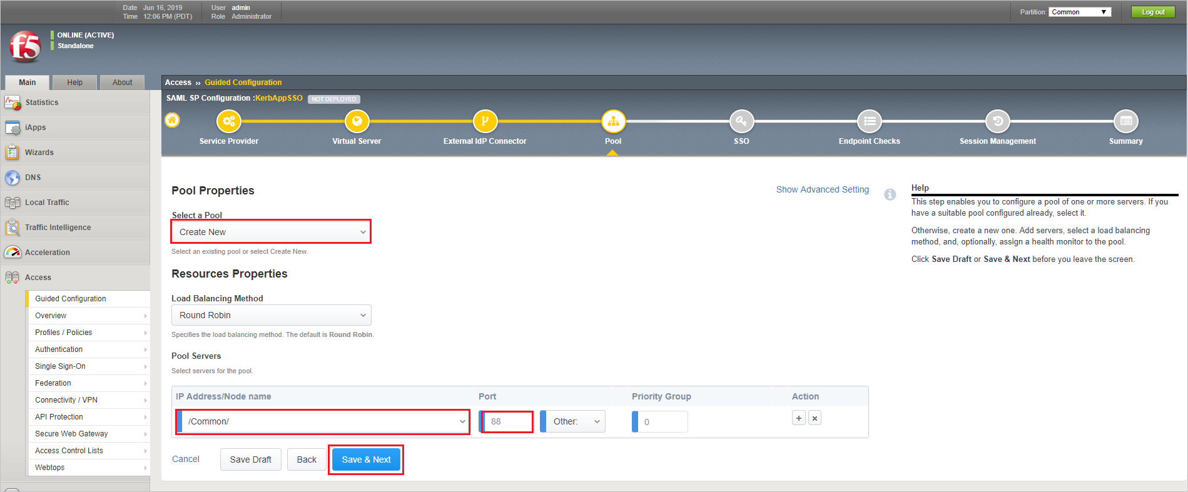Open the Load Balancing Method dropdown

[271, 315]
